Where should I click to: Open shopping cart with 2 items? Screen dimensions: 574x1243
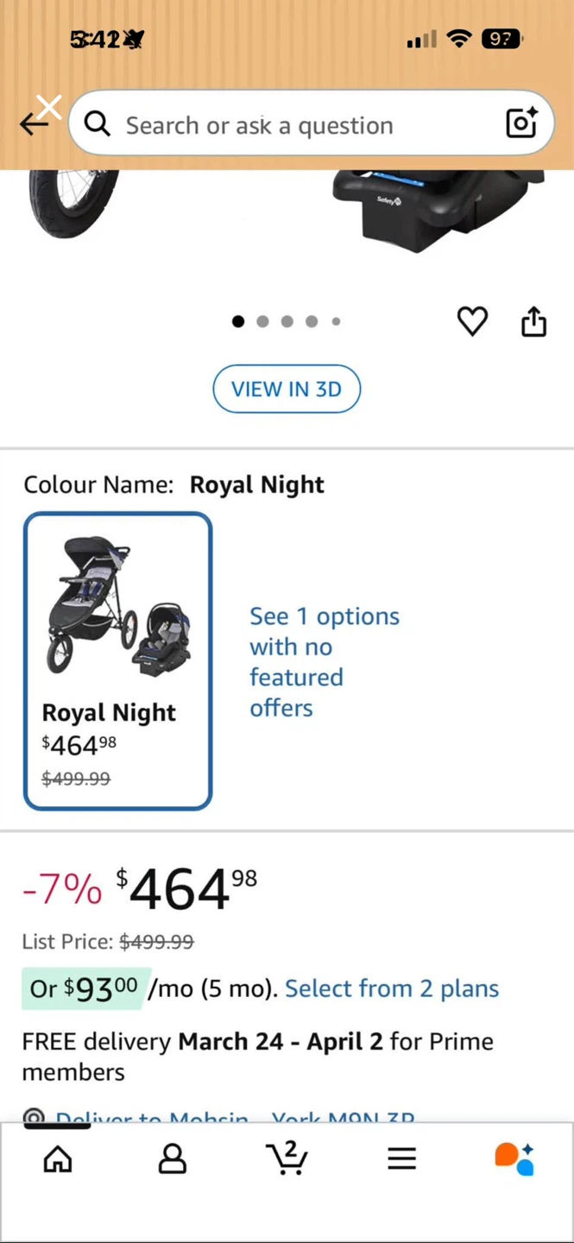(287, 1158)
